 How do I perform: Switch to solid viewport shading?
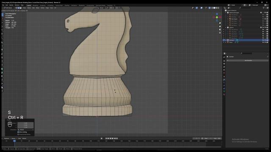coord(214,8)
